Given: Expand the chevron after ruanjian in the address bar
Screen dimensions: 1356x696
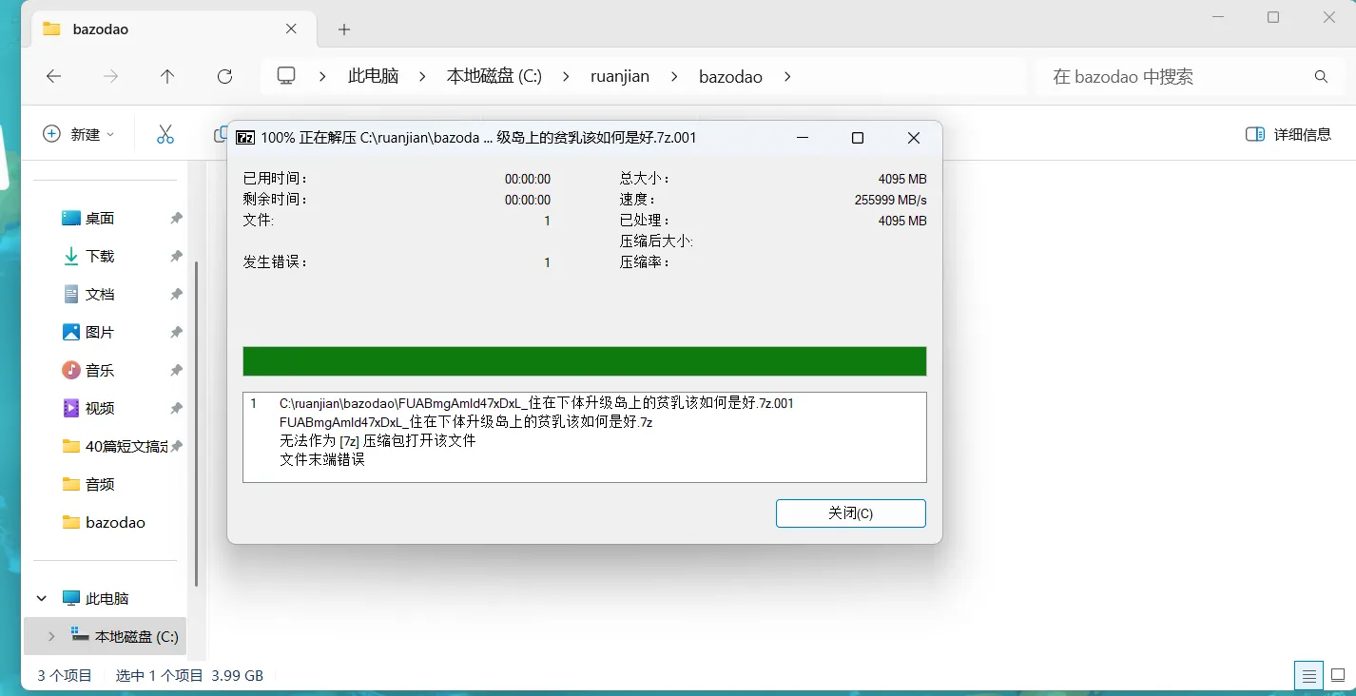Looking at the screenshot, I should (674, 77).
